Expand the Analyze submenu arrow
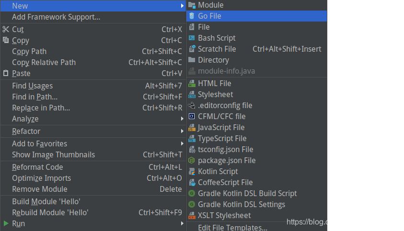 click(x=182, y=119)
